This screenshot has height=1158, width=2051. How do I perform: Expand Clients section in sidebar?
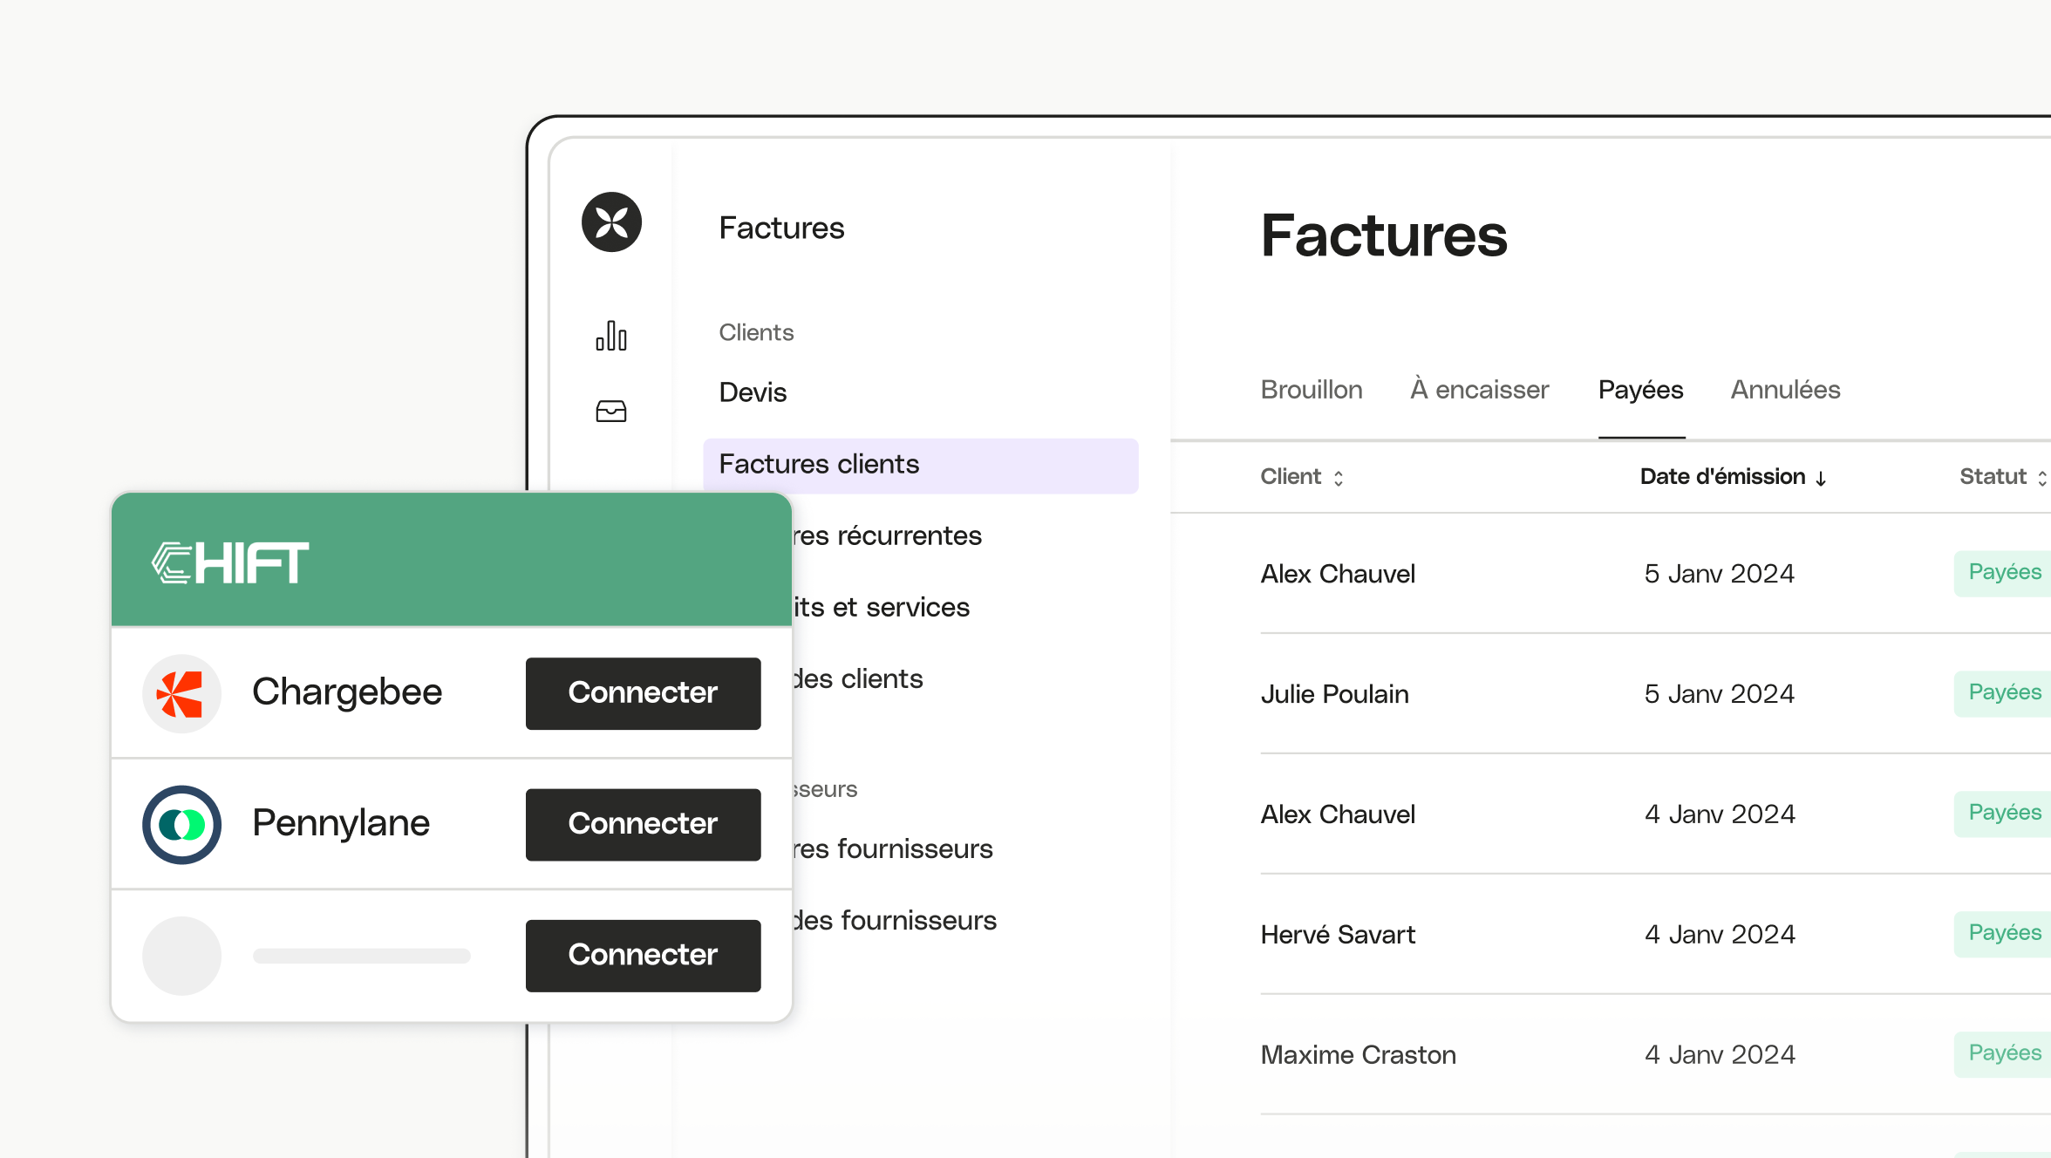(x=756, y=332)
